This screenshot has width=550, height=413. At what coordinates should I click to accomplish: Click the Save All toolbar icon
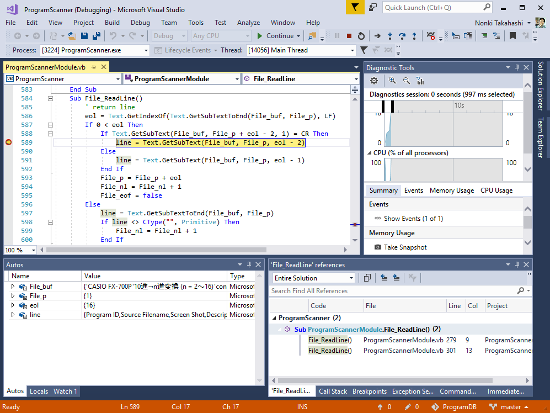click(x=97, y=36)
